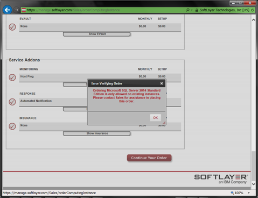Minimize the browser window

[234, 3]
